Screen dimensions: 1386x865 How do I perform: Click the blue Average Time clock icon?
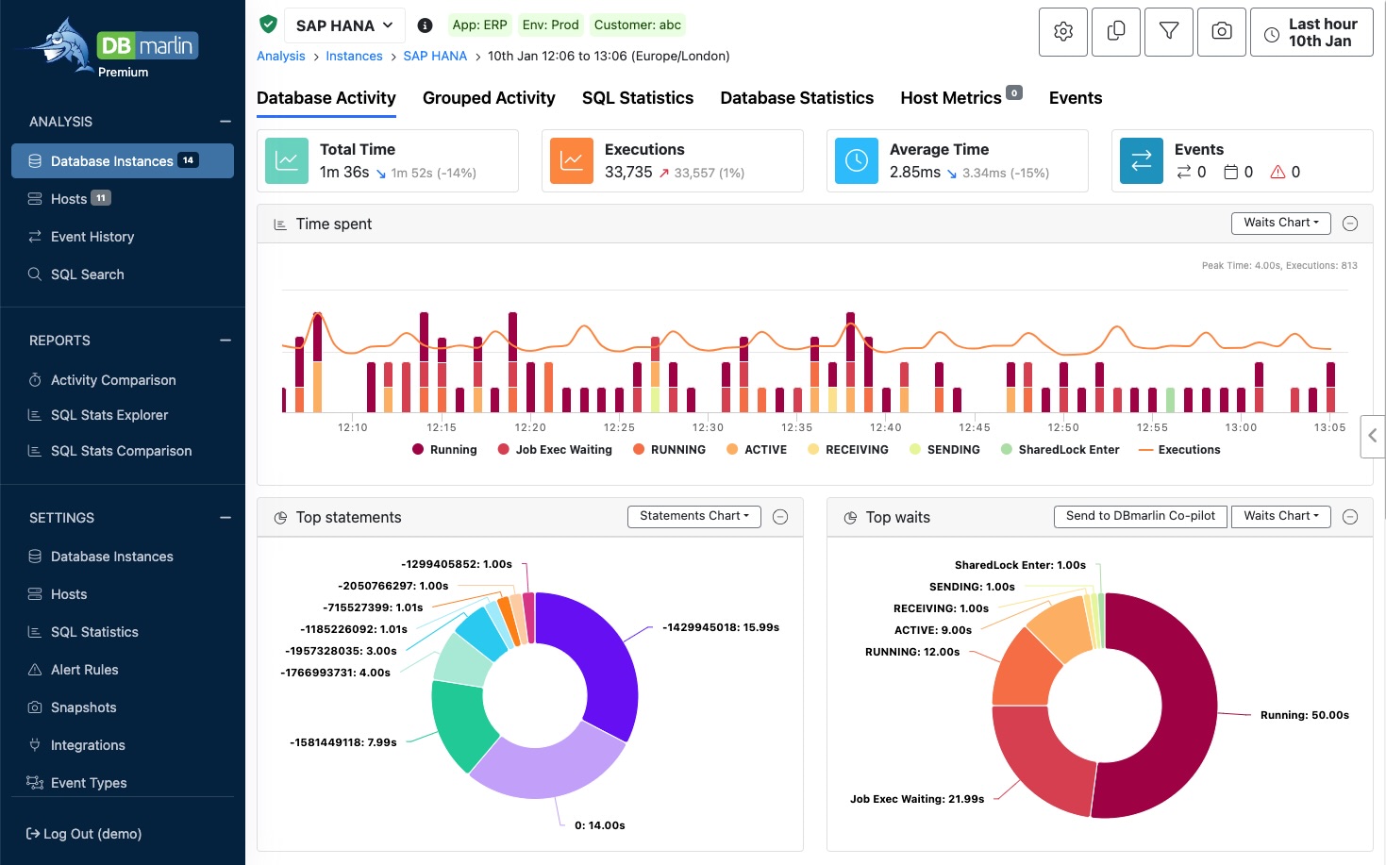[857, 160]
